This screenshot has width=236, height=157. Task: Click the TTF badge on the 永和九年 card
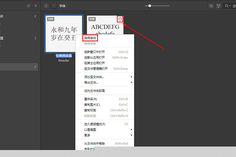click(x=51, y=19)
